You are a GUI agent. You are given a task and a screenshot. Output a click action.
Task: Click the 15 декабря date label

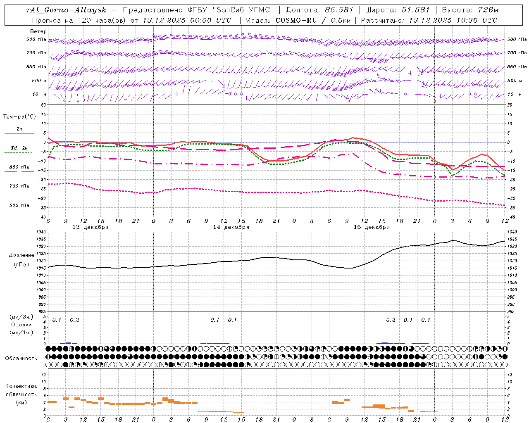tap(372, 227)
